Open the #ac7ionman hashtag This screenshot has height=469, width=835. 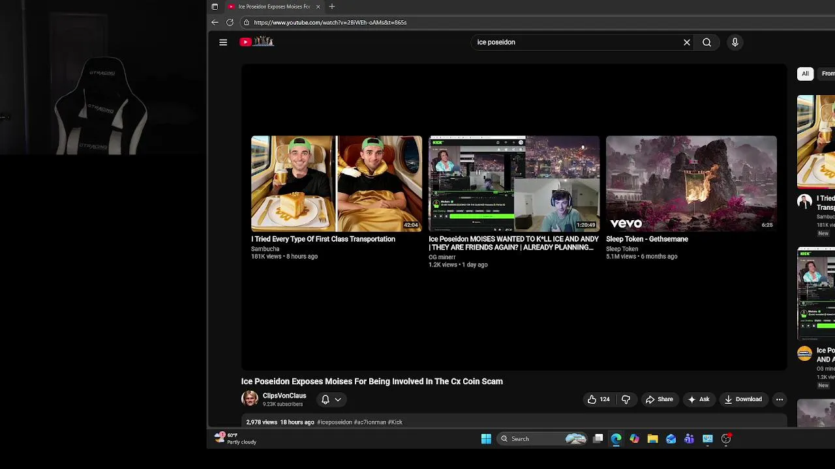click(370, 422)
